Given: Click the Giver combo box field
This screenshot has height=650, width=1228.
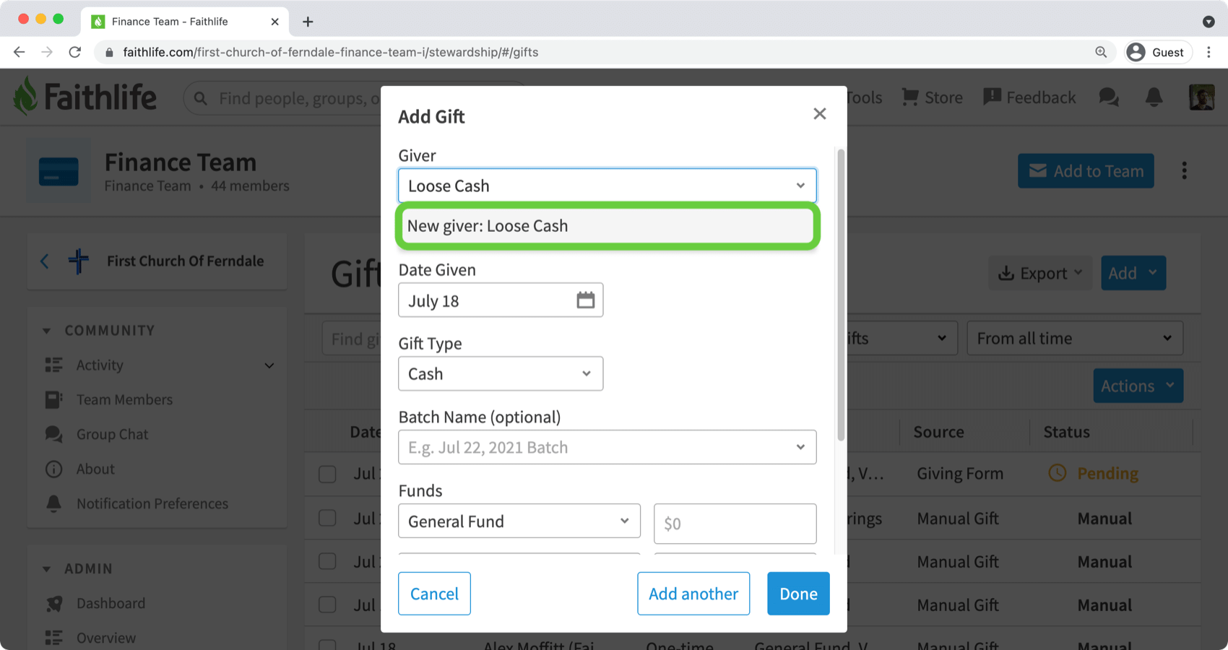Looking at the screenshot, I should click(607, 186).
